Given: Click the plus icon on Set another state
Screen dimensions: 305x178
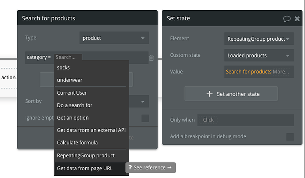Looking at the screenshot, I should pyautogui.click(x=210, y=94).
